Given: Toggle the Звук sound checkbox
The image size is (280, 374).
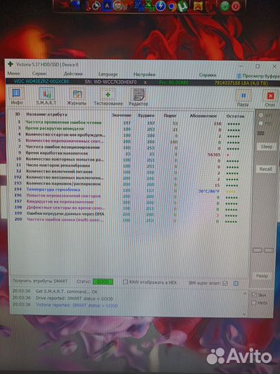Looking at the screenshot, I should (254, 295).
